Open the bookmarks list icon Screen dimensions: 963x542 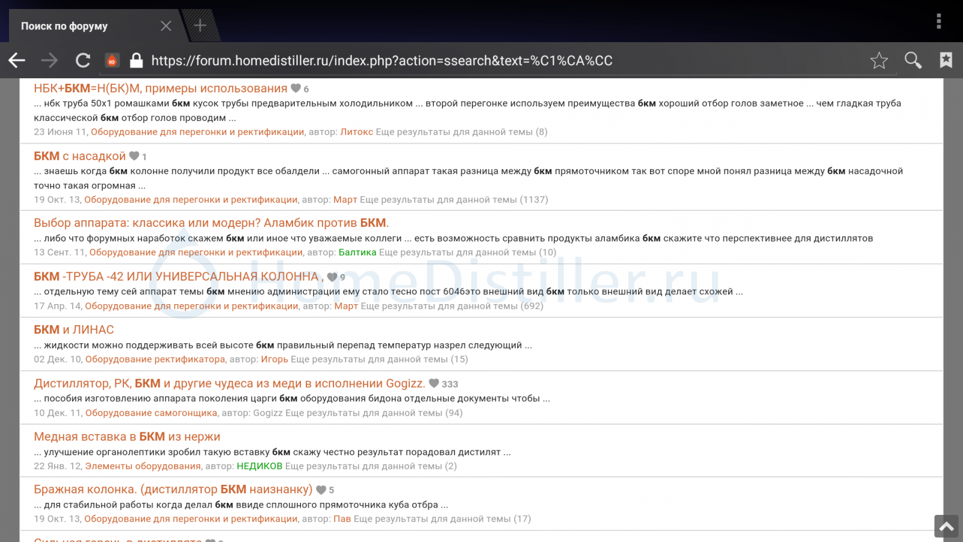[946, 60]
